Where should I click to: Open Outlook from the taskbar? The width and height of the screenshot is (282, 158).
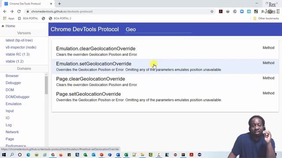pos(93,154)
